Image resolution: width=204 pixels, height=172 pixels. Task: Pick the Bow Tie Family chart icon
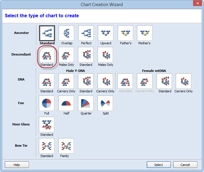pyautogui.click(x=66, y=146)
